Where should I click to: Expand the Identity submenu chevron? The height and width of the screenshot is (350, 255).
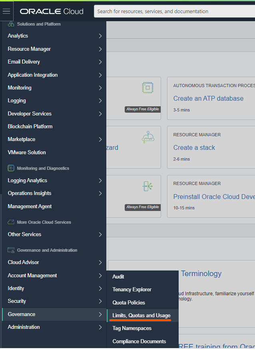point(100,288)
